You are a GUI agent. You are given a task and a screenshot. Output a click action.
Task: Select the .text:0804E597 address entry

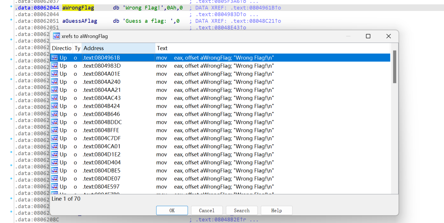click(101, 187)
